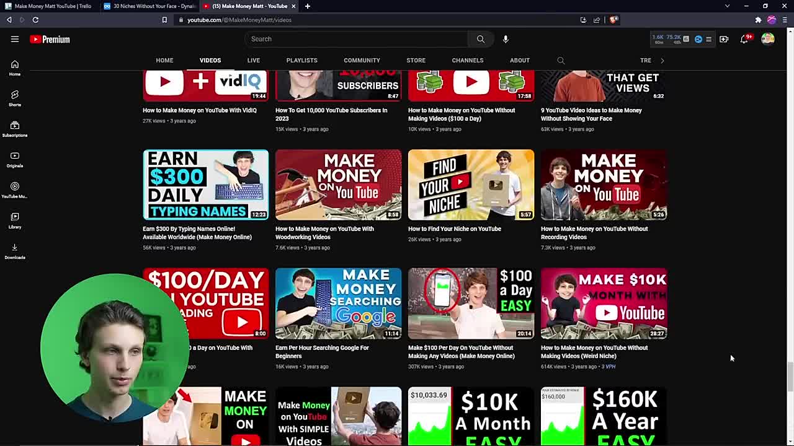Open the Woodworking Videos thumbnail
Viewport: 794px width, 446px height.
pos(338,185)
